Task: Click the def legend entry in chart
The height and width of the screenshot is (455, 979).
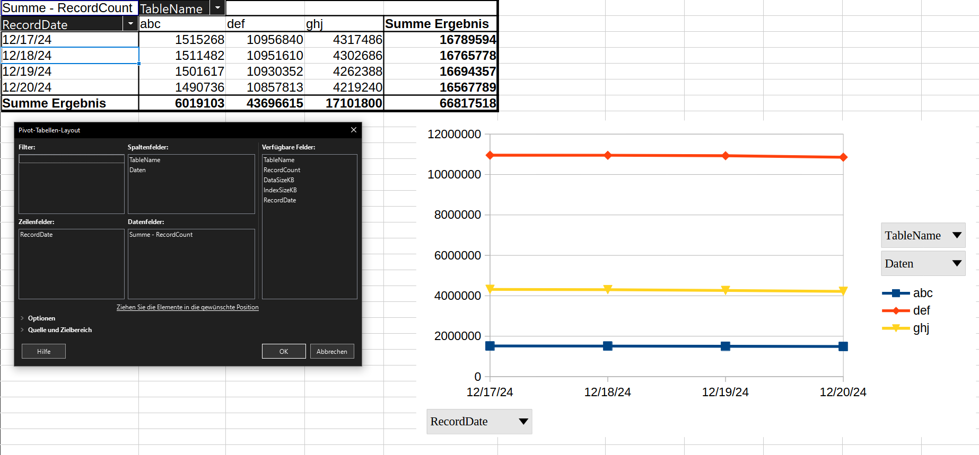Action: click(x=906, y=310)
